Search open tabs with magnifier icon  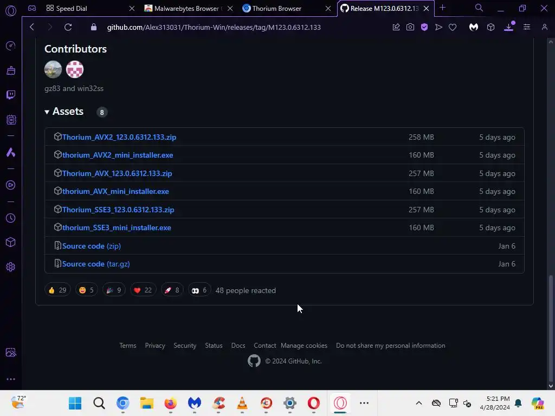coord(479,8)
